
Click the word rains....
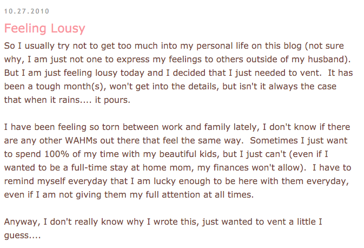coord(69,100)
